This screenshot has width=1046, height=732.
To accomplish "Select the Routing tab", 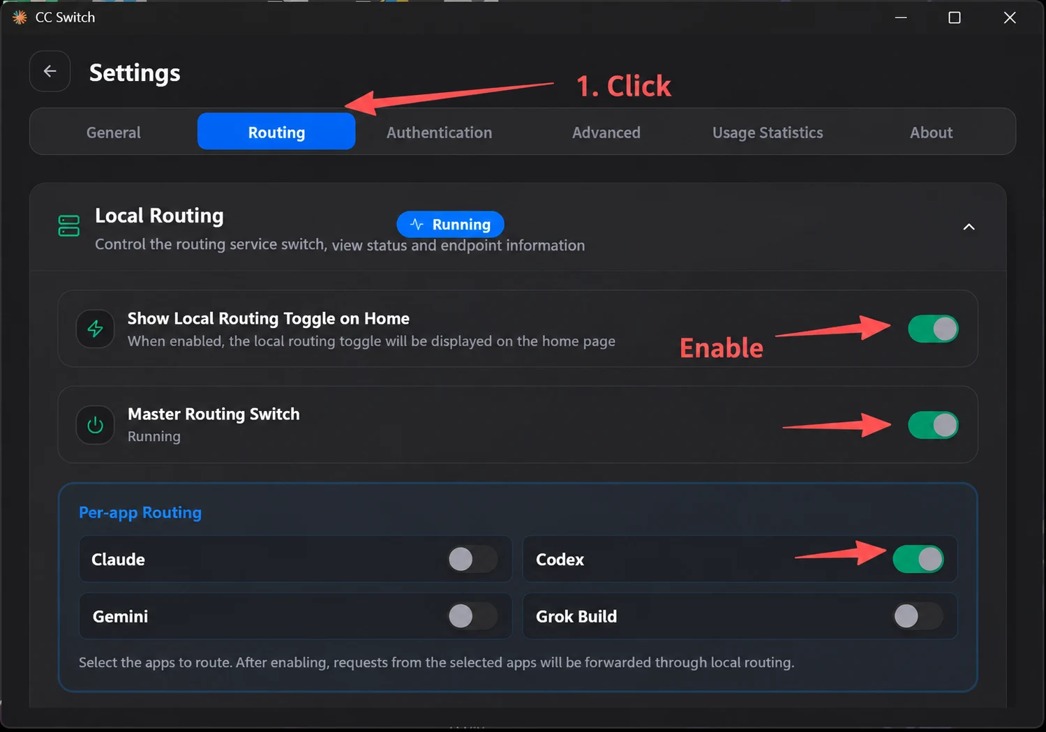I will click(x=276, y=132).
